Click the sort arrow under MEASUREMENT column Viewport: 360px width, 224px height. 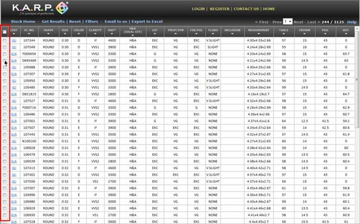click(x=259, y=33)
